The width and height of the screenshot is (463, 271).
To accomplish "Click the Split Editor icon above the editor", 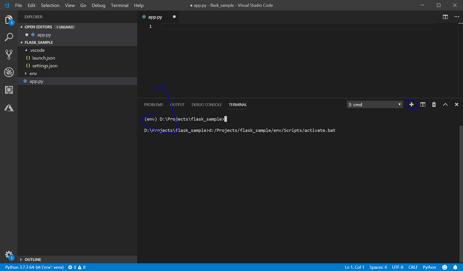I will click(445, 17).
